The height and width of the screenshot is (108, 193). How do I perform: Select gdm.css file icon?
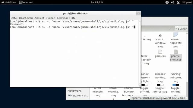tap(160, 52)
